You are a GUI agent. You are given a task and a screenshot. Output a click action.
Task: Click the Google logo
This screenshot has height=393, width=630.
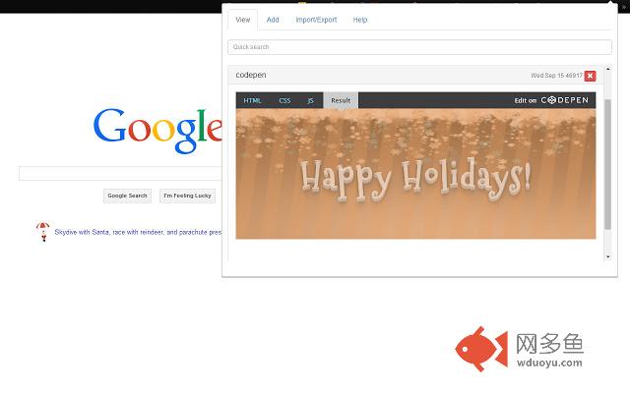157,130
